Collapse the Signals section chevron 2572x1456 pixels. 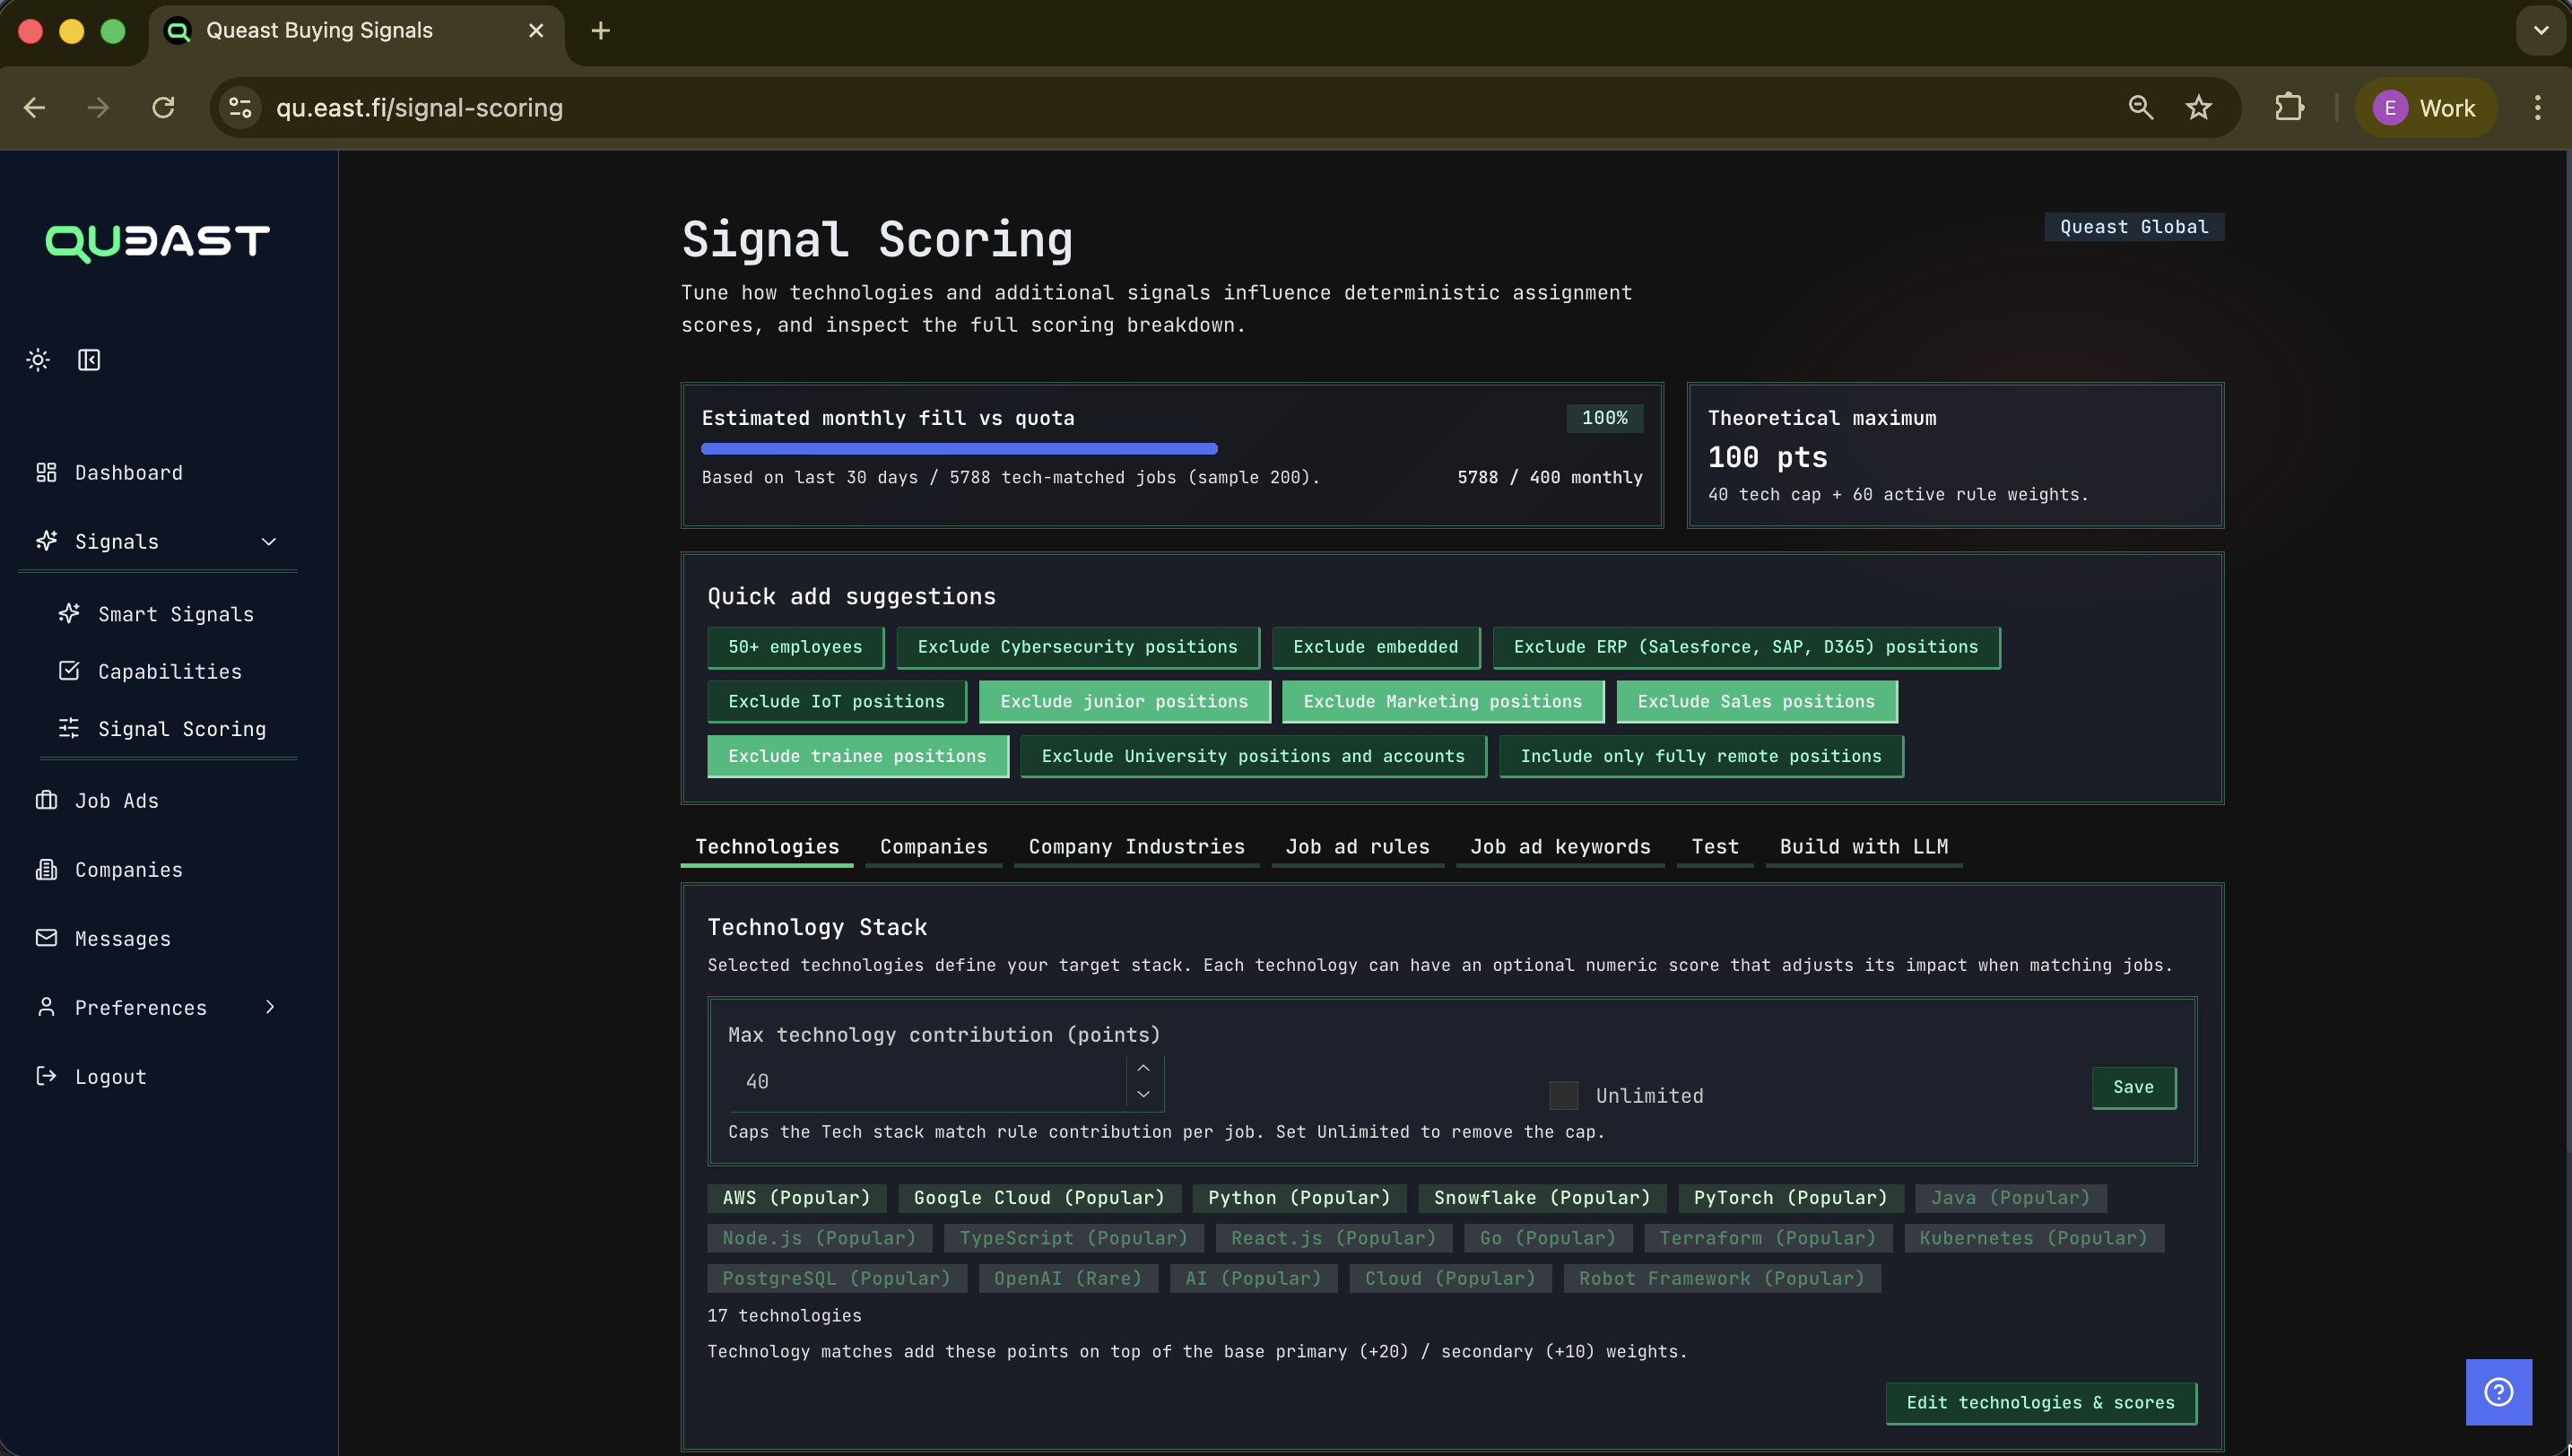point(268,541)
